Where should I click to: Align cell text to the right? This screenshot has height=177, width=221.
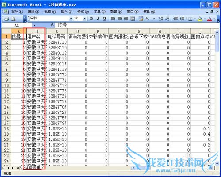[x=126, y=19]
